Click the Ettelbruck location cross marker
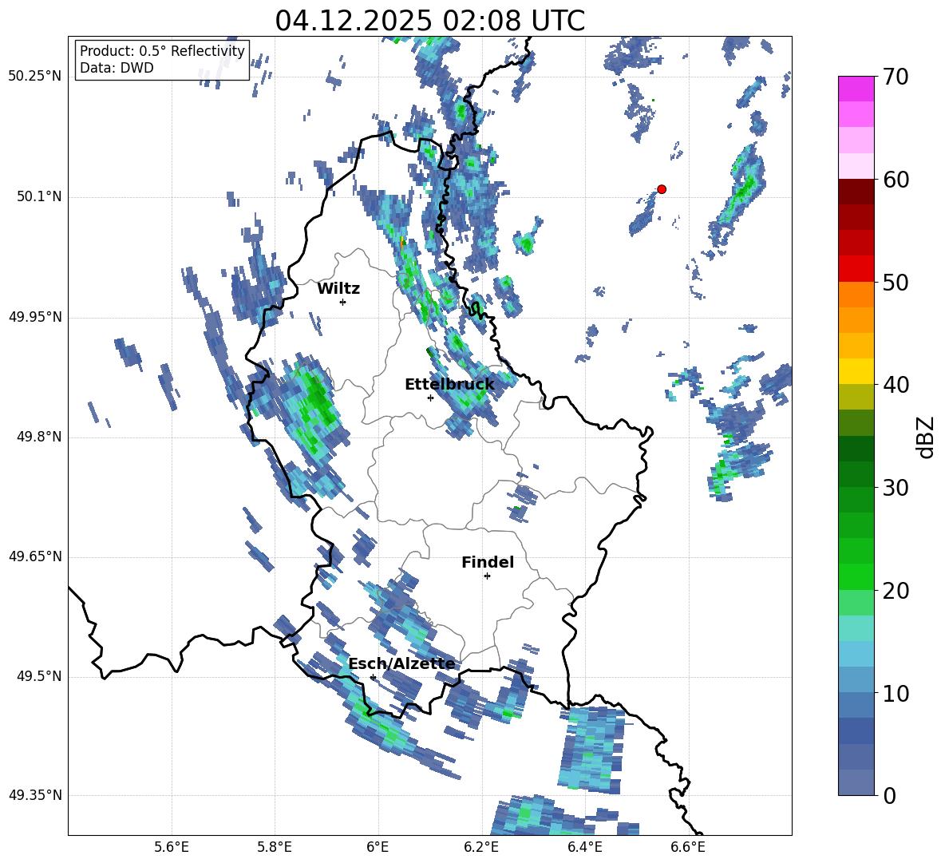The height and width of the screenshot is (863, 945). tap(430, 398)
